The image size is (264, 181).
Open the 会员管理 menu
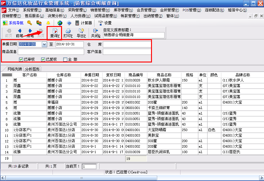(146, 10)
